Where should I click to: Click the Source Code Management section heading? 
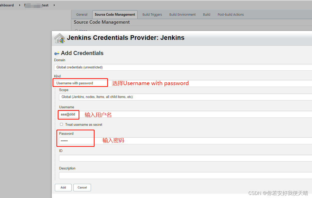tap(102, 22)
